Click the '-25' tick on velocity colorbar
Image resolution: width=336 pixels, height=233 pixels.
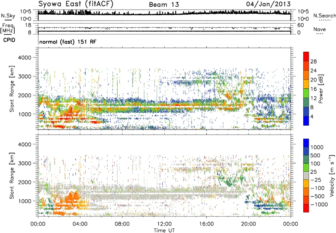316,180
